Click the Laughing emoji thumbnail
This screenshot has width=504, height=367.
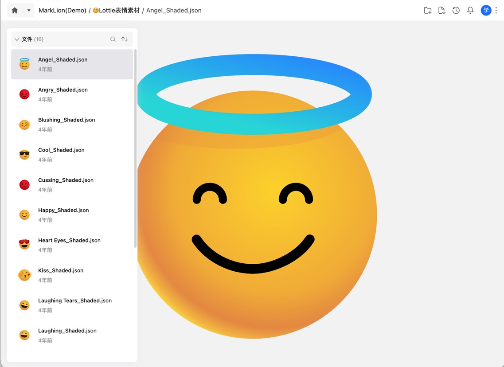pos(24,336)
